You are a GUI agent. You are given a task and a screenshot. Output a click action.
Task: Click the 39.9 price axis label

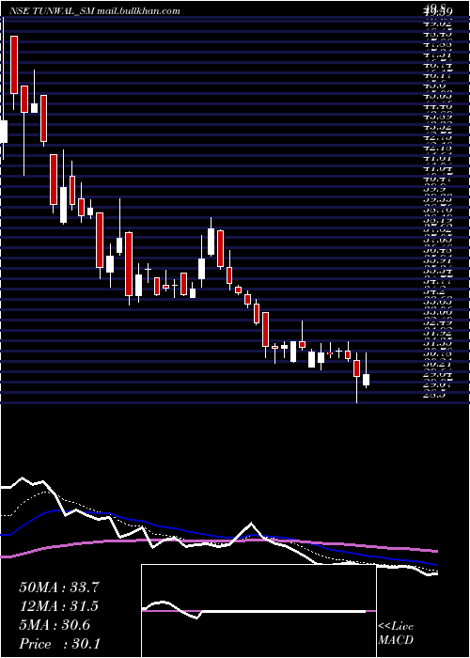[x=436, y=190]
